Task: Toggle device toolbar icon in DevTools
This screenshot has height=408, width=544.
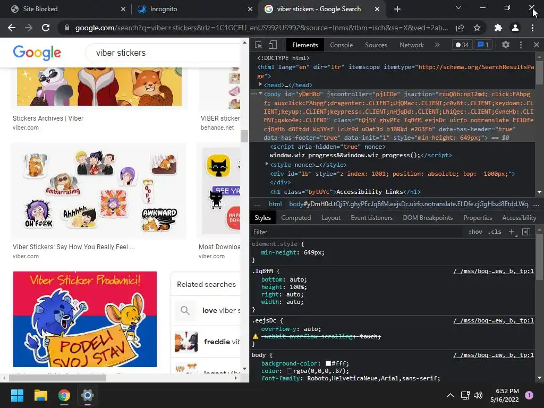Action: (x=273, y=45)
